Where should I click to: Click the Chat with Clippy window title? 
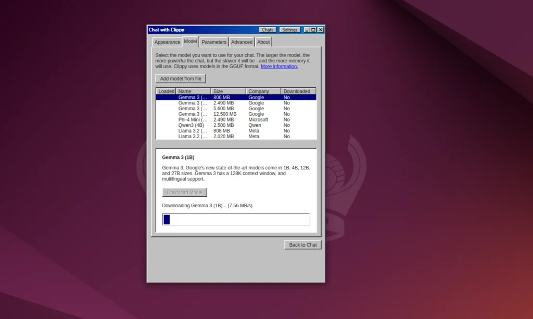click(167, 30)
